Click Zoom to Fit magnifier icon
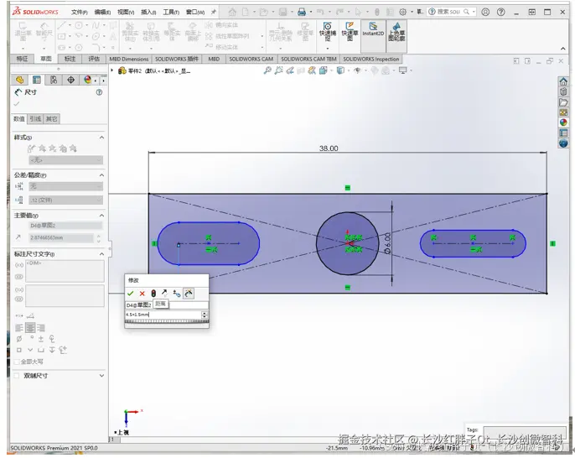Image resolution: width=575 pixels, height=458 pixels. (267, 70)
